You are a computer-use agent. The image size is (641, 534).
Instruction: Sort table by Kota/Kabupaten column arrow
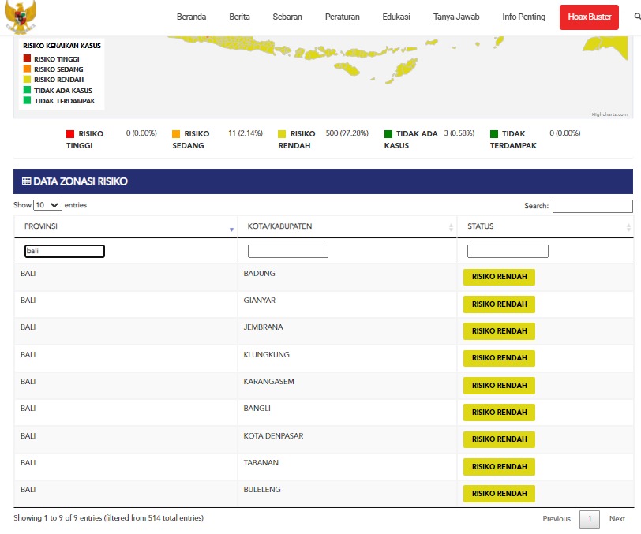point(451,227)
